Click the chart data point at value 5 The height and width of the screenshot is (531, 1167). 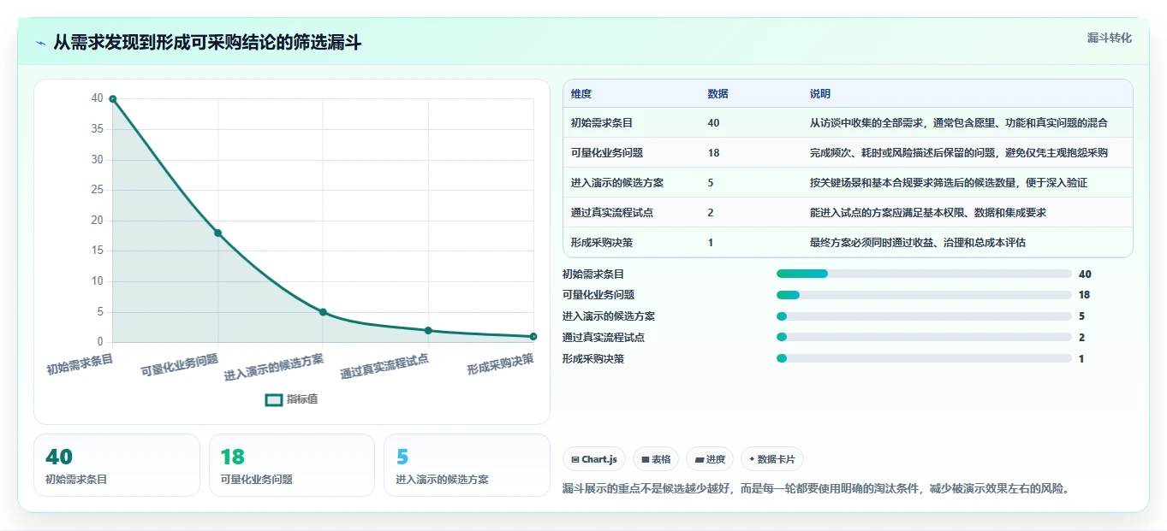coord(323,312)
